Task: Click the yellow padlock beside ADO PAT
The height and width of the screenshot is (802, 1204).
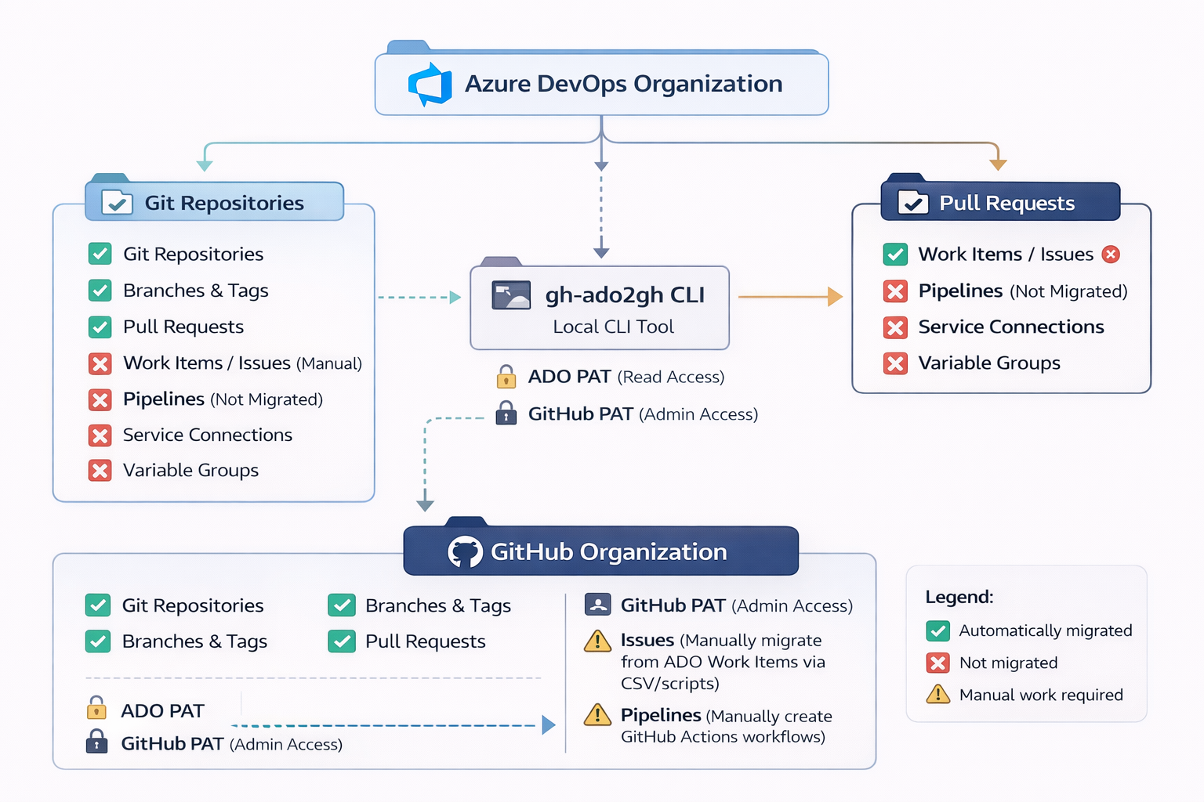Action: [506, 377]
